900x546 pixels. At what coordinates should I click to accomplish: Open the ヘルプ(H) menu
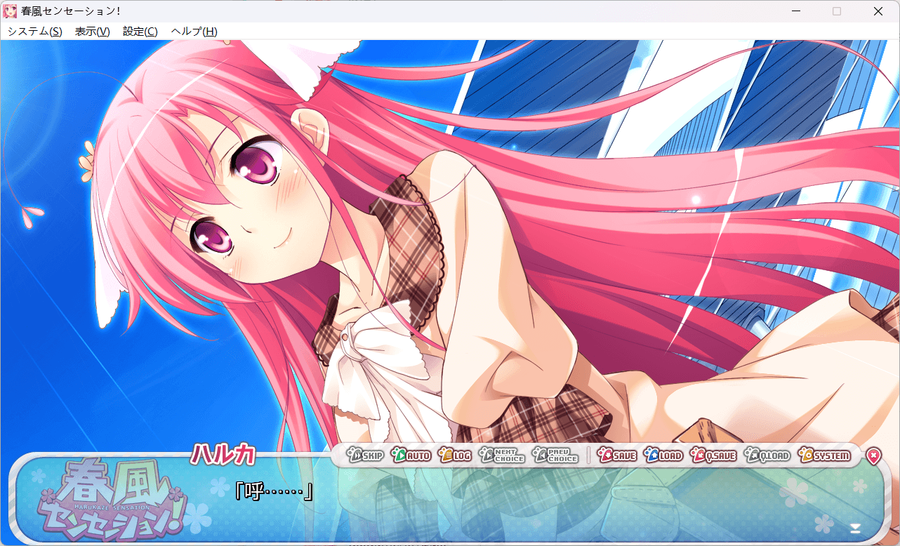pos(194,32)
